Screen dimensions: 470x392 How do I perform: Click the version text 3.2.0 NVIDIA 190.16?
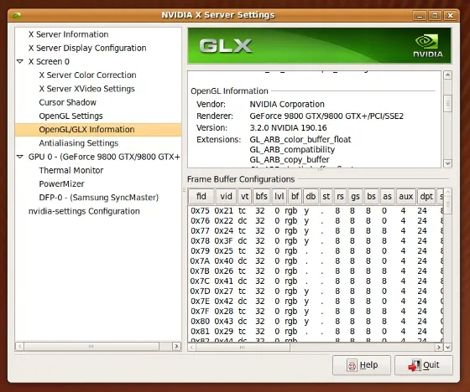tap(288, 128)
